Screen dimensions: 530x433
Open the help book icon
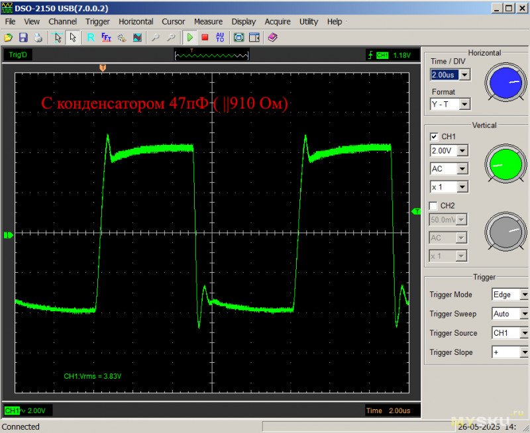[x=273, y=38]
